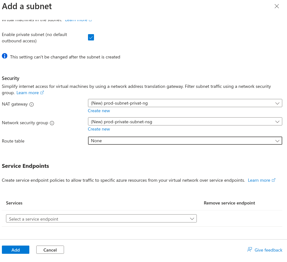Click the Services column header

tap(14, 203)
